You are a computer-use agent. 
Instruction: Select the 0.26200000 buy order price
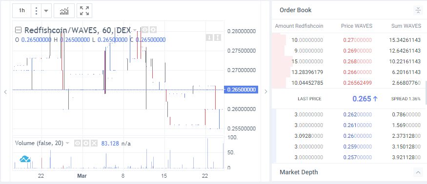click(x=357, y=115)
